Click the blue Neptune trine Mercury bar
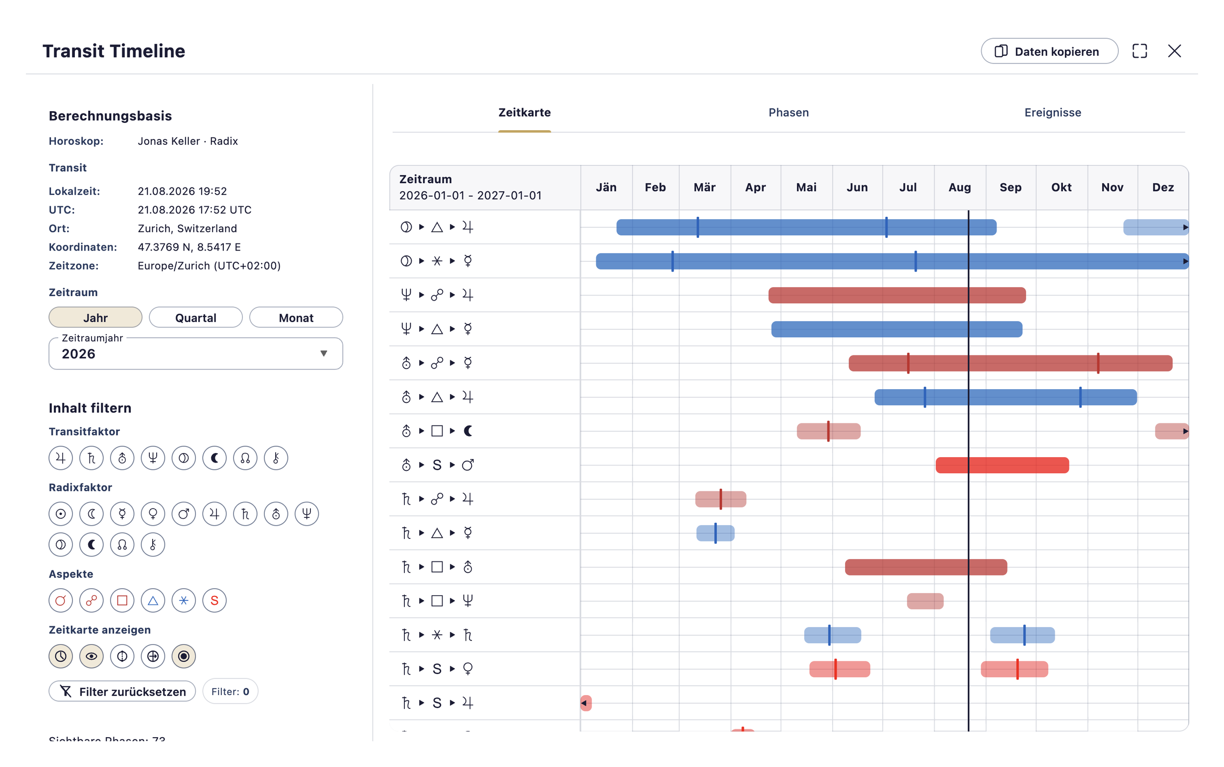This screenshot has height=767, width=1224. tap(897, 329)
